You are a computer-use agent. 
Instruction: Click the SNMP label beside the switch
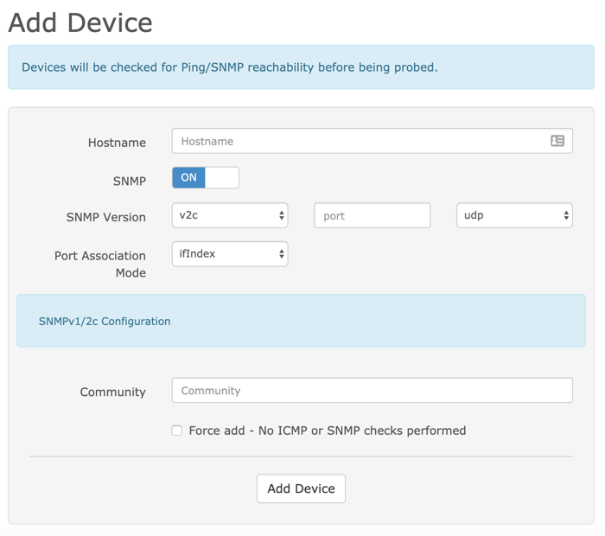[130, 181]
